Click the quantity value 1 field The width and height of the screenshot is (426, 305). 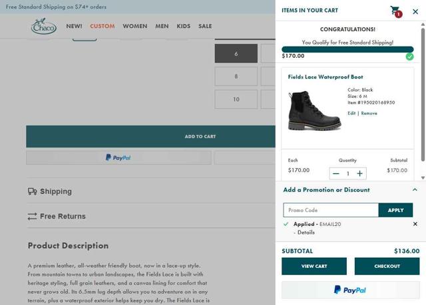click(x=347, y=173)
